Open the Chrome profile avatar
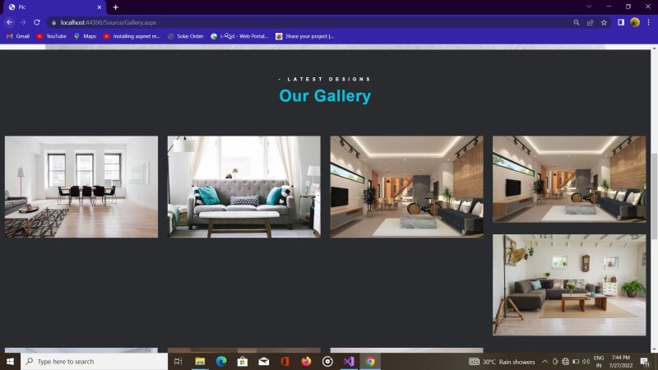This screenshot has width=658, height=370. [x=634, y=23]
